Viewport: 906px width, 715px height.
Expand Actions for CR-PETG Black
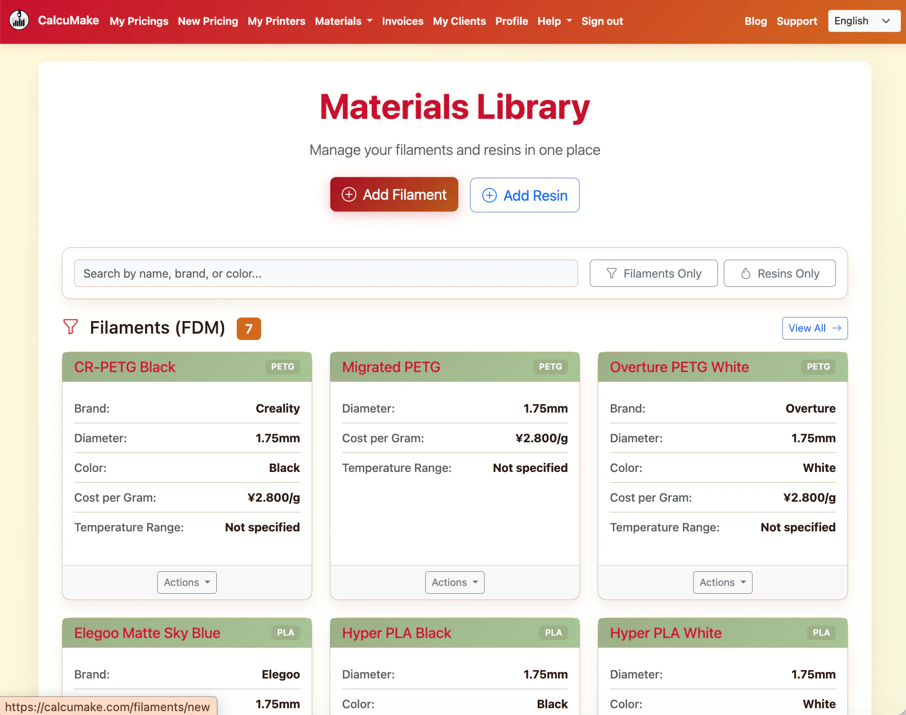click(x=187, y=583)
